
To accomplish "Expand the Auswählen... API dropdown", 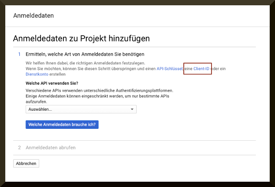I will coord(81,109).
